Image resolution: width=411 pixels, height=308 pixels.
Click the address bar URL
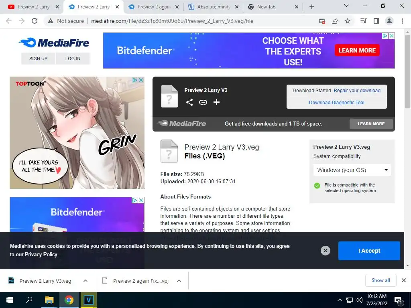(172, 21)
